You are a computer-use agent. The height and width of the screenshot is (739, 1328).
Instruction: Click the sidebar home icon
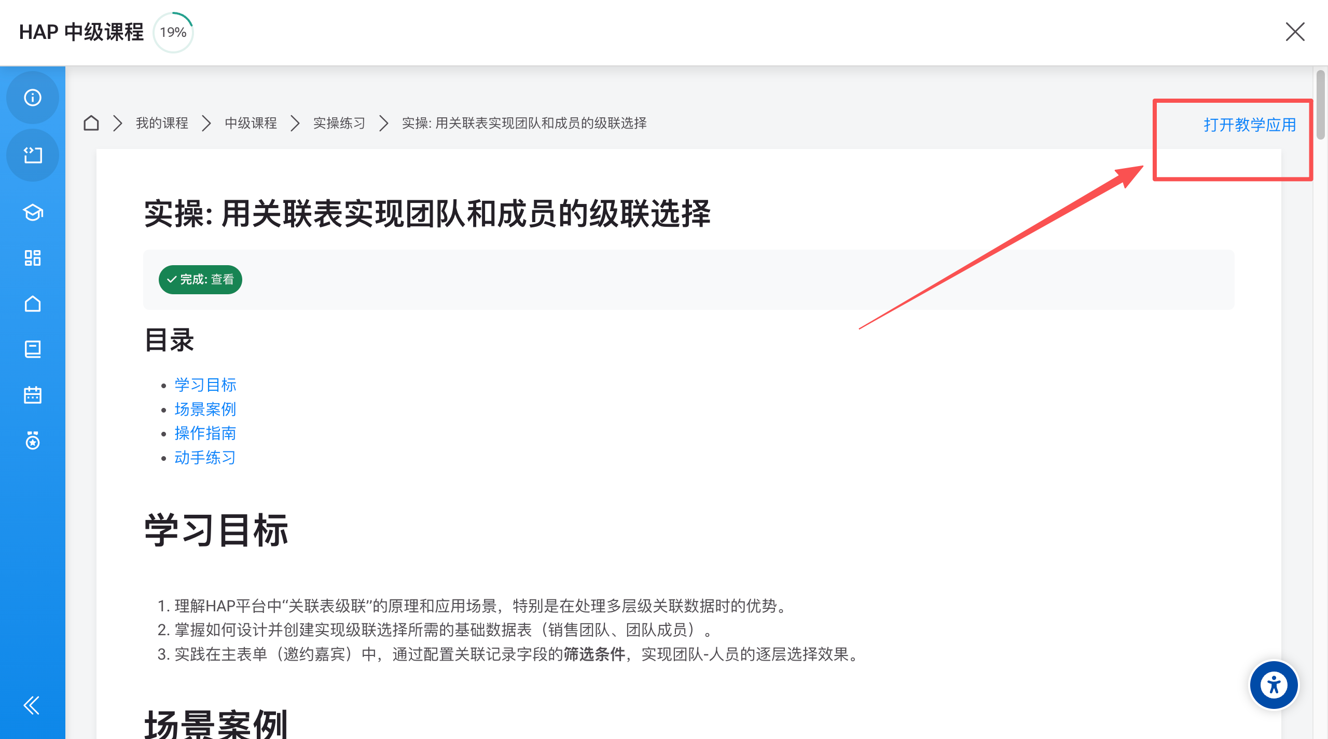click(33, 304)
